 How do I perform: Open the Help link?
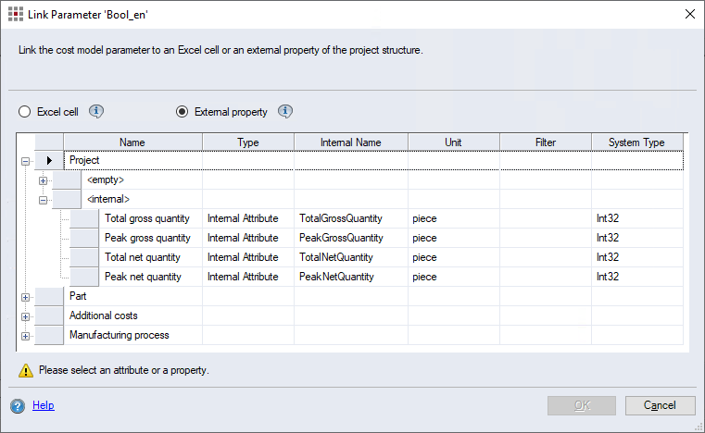(x=43, y=406)
